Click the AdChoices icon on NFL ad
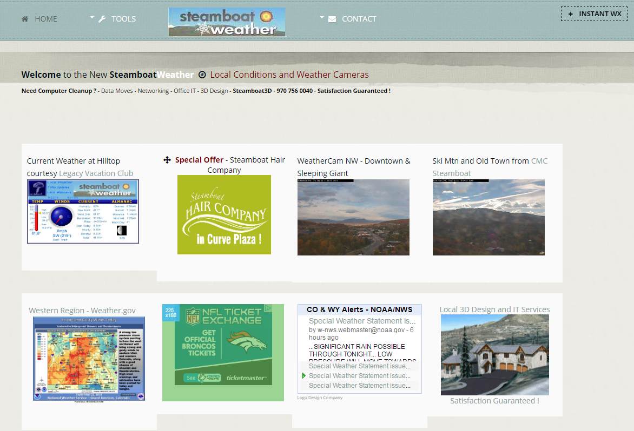 pyautogui.click(x=268, y=309)
